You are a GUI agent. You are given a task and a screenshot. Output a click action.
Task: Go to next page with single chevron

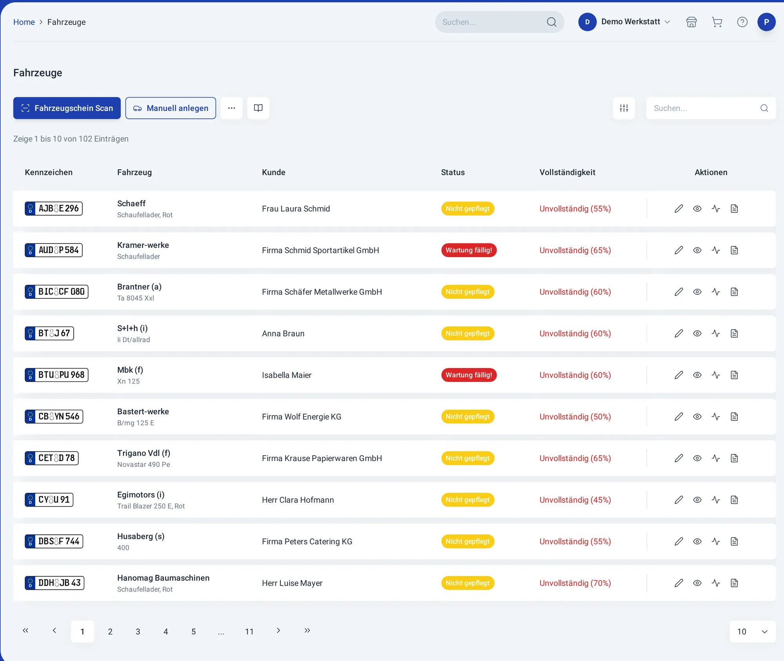click(278, 630)
